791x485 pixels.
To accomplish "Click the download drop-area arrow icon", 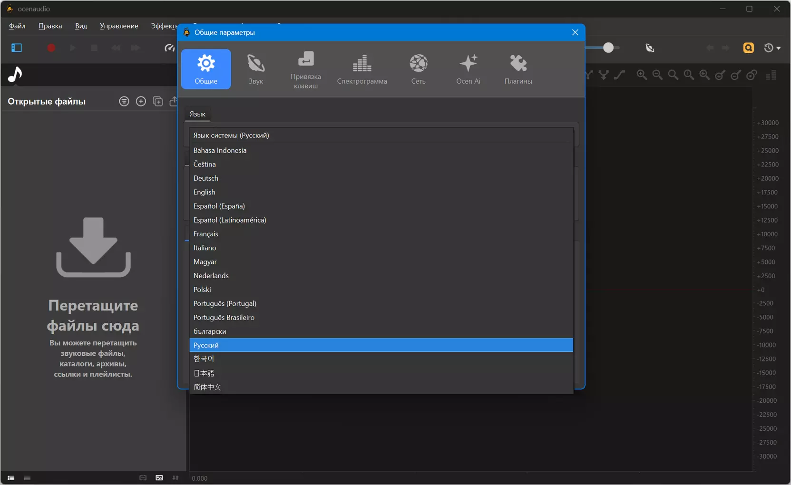I will (x=93, y=247).
